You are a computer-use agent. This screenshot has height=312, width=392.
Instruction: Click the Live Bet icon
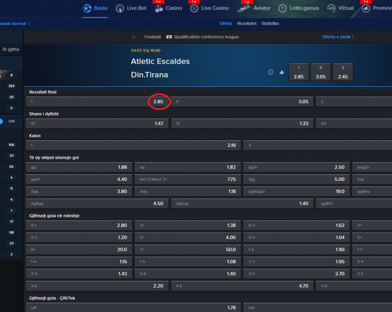(x=120, y=9)
